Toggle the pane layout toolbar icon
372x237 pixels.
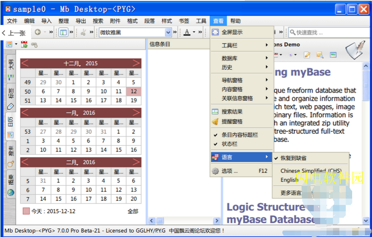63,32
